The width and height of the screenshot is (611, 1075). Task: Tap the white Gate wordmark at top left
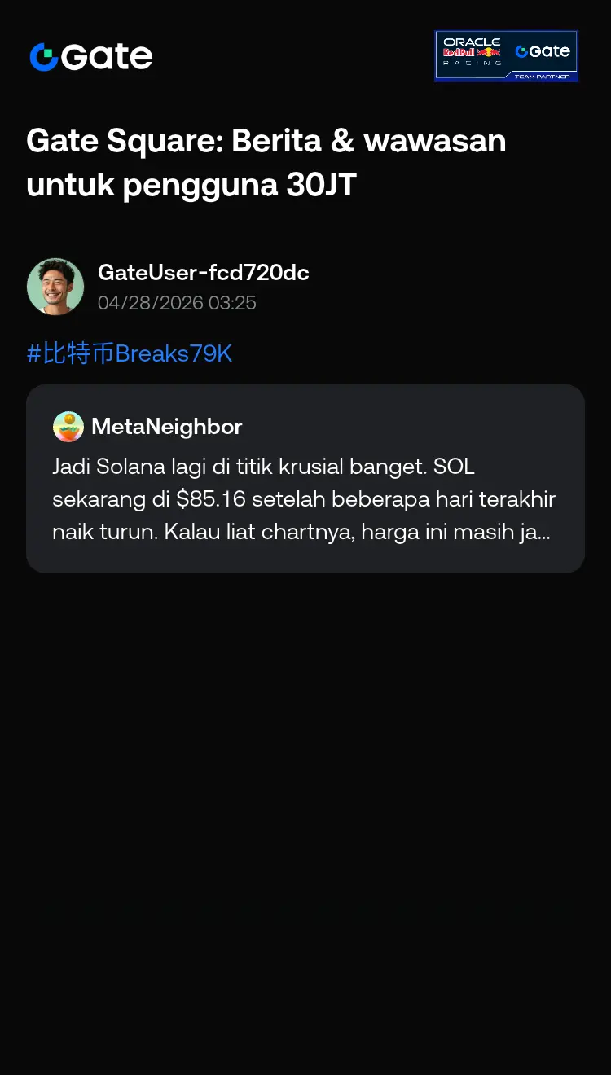(108, 57)
